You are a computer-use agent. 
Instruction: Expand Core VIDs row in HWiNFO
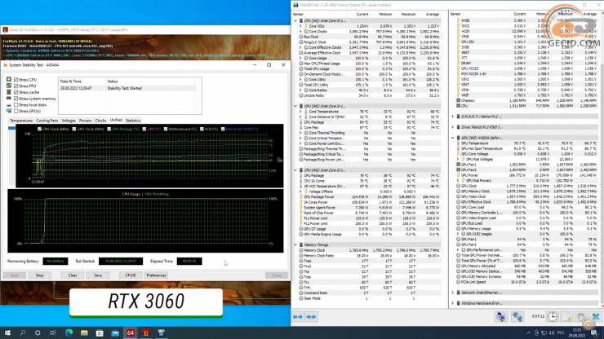coord(300,26)
